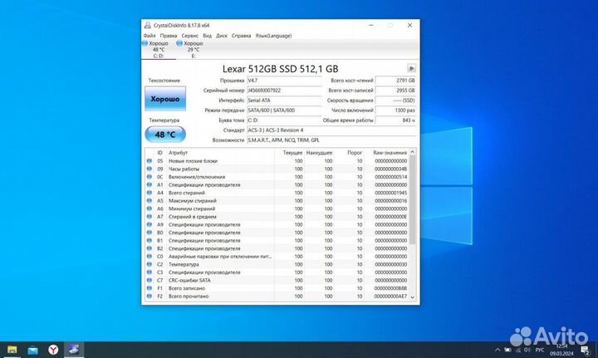Click the 48 °C temperature button

pos(165,135)
